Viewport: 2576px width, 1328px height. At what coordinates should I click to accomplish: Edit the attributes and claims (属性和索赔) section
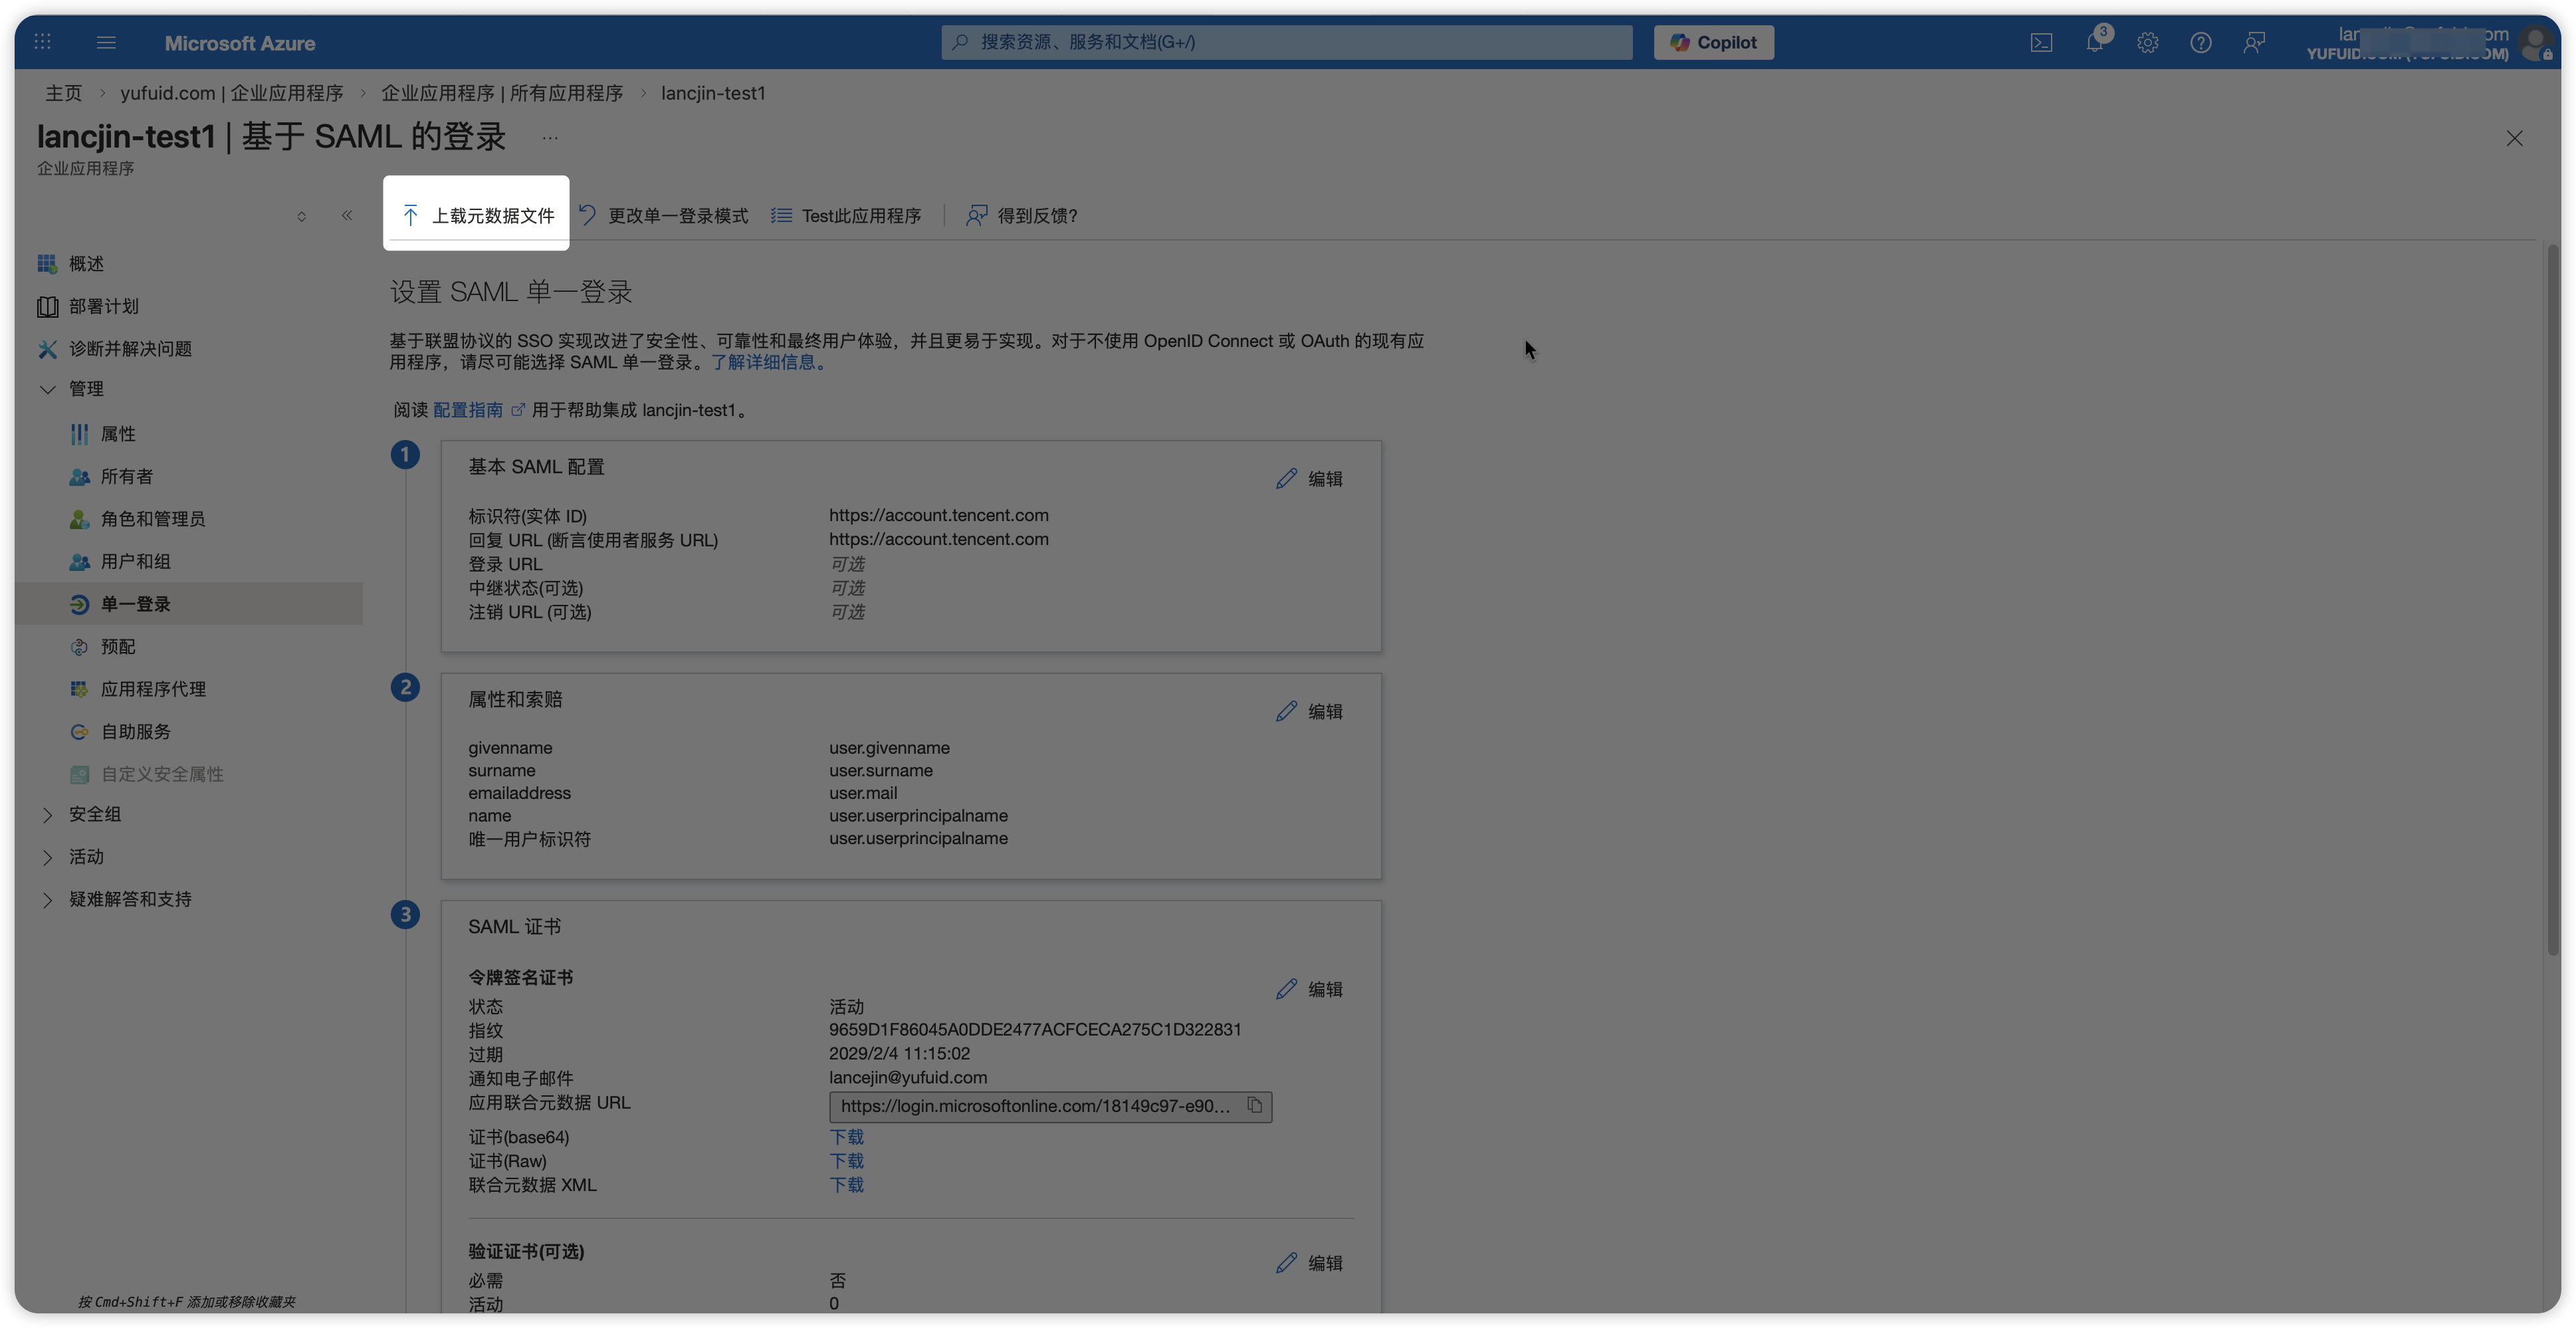point(1309,712)
